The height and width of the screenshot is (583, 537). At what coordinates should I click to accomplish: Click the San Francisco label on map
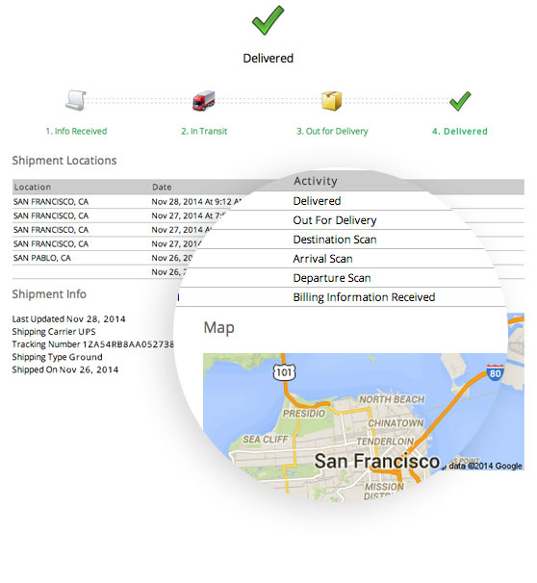coord(377,462)
